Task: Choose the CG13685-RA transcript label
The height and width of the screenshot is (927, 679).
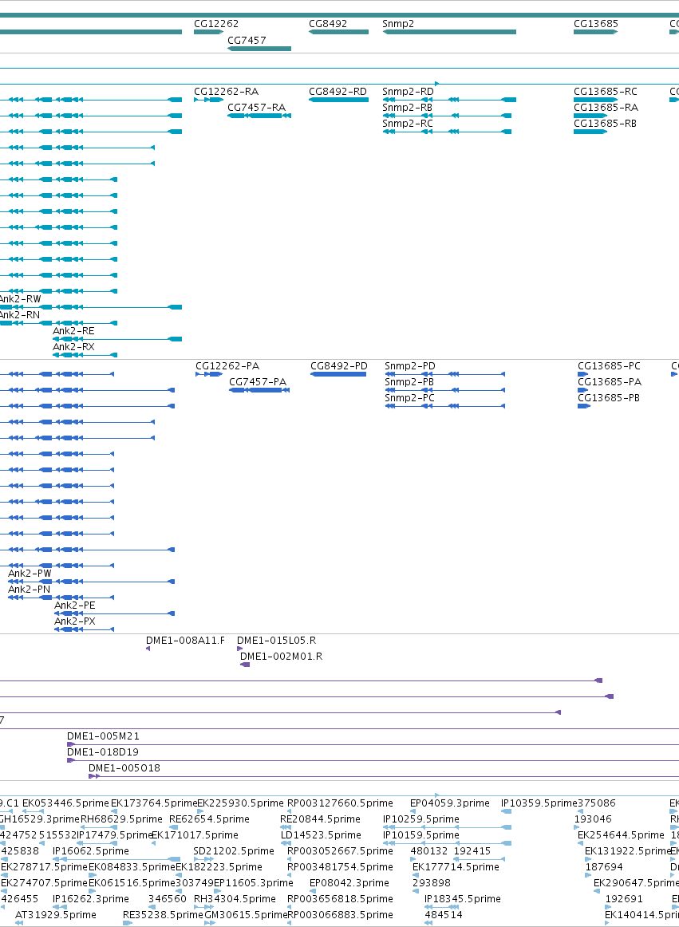Action: [x=606, y=108]
